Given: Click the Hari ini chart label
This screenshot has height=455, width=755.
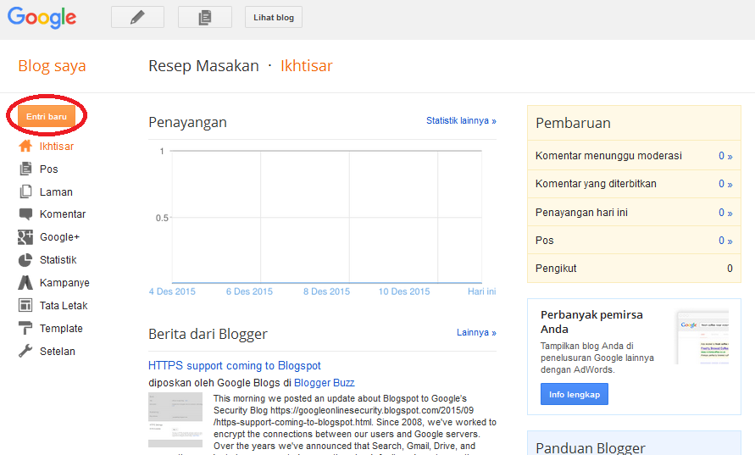Looking at the screenshot, I should 481,291.
